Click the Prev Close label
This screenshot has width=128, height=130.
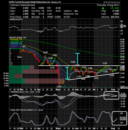click(16, 17)
